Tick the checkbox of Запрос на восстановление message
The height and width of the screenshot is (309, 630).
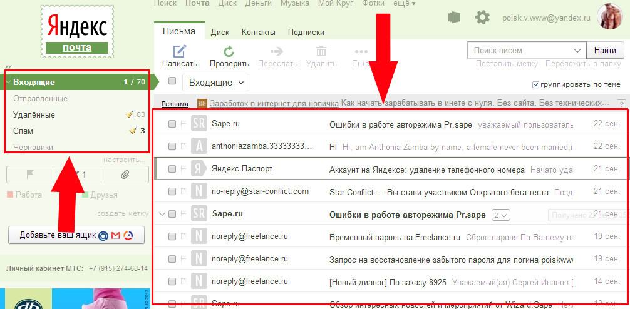[172, 259]
